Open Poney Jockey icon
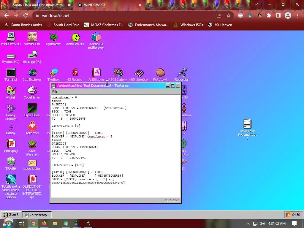This screenshot has width=304, height=228. (x=11, y=112)
